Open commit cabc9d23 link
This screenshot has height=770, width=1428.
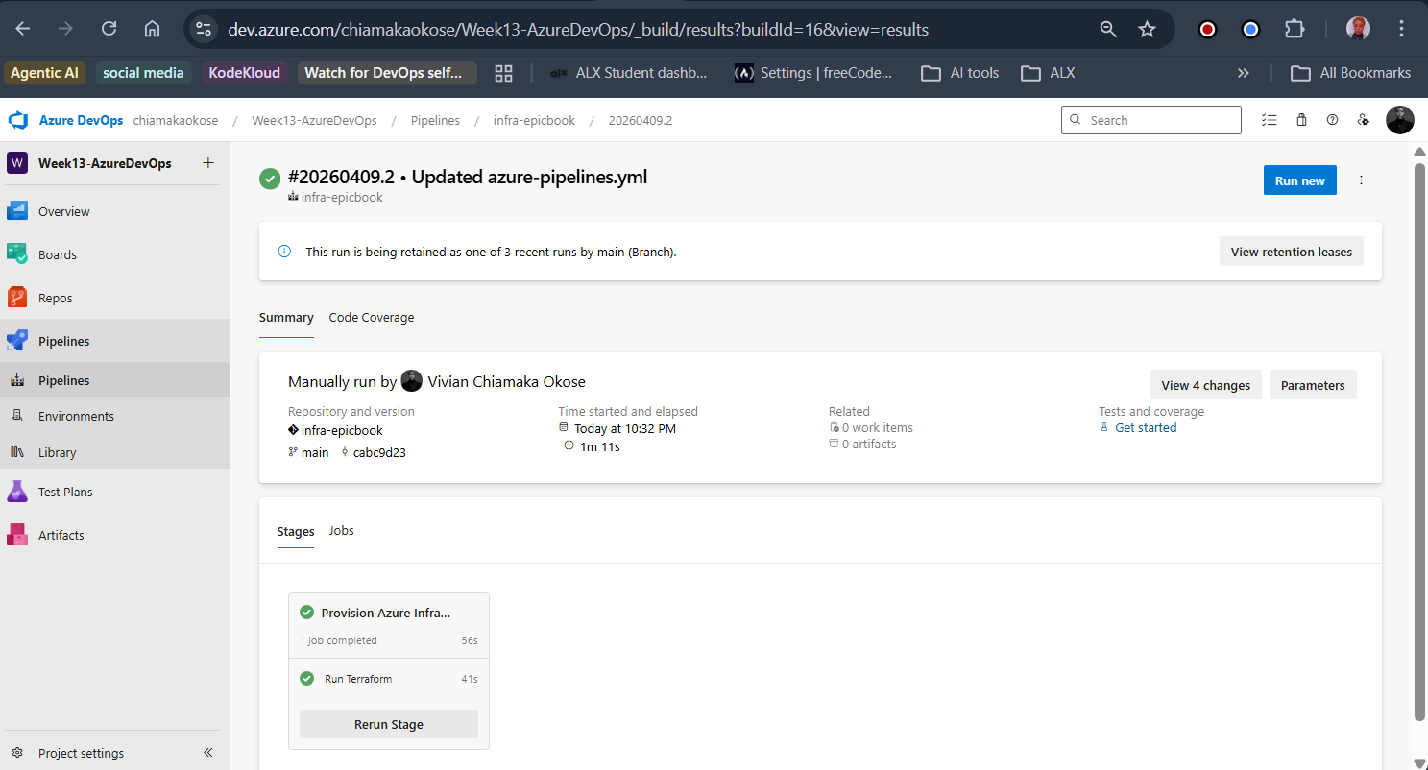[x=379, y=452]
